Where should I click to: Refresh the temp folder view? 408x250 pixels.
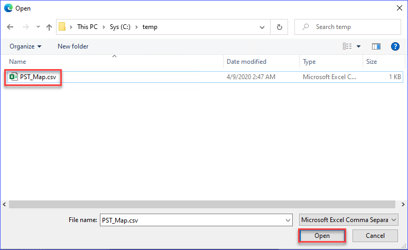279,27
